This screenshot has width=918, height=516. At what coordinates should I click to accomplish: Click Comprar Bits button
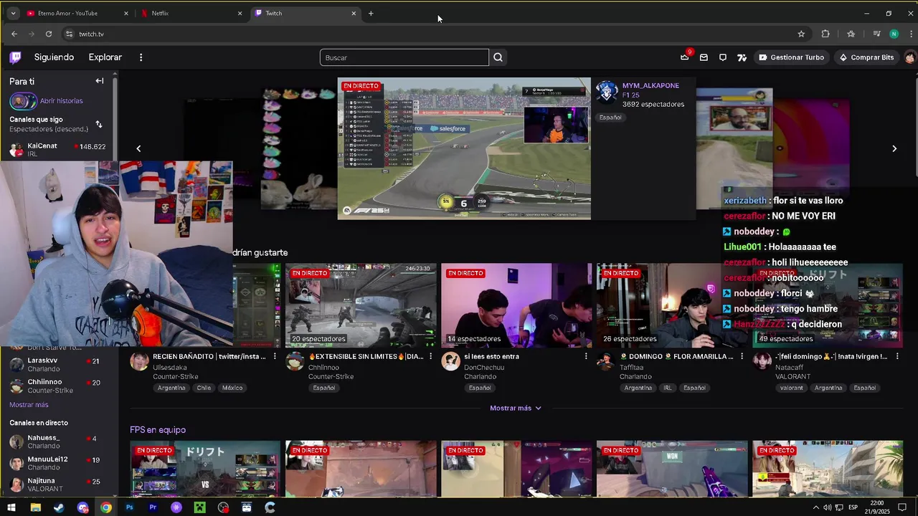(x=866, y=57)
